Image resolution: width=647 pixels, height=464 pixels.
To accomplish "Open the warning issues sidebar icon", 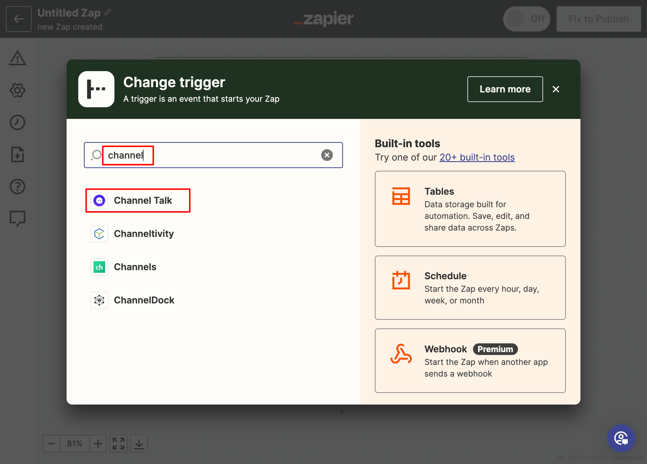I will coord(18,58).
